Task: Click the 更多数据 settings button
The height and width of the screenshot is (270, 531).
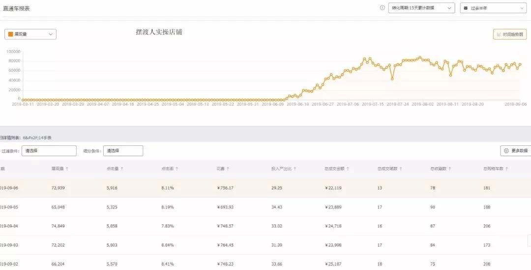Action: (515, 151)
